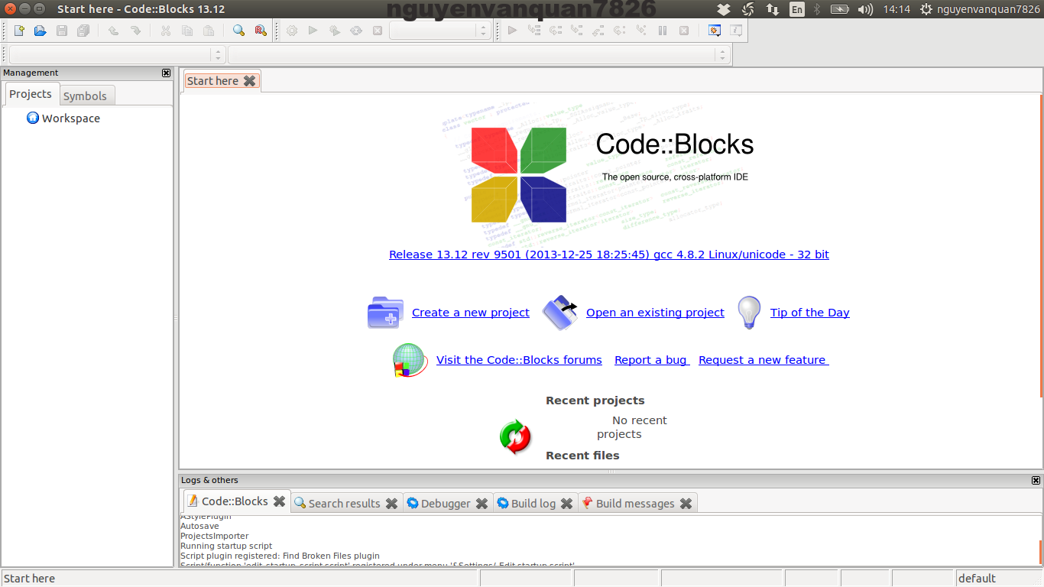The width and height of the screenshot is (1044, 587).
Task: Click the Step into debugger icon
Action: (x=576, y=31)
